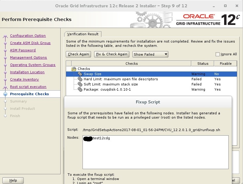Click the Checks column header
The width and height of the screenshot is (243, 184).
tap(132, 64)
